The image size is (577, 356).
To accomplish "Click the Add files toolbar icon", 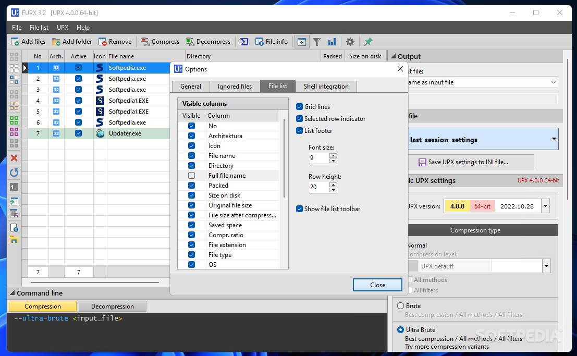I will [x=15, y=42].
